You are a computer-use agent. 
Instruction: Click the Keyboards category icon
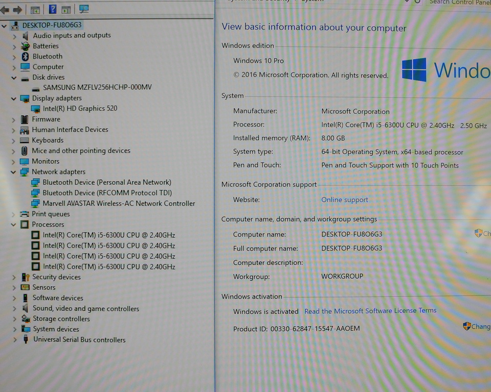[24, 140]
